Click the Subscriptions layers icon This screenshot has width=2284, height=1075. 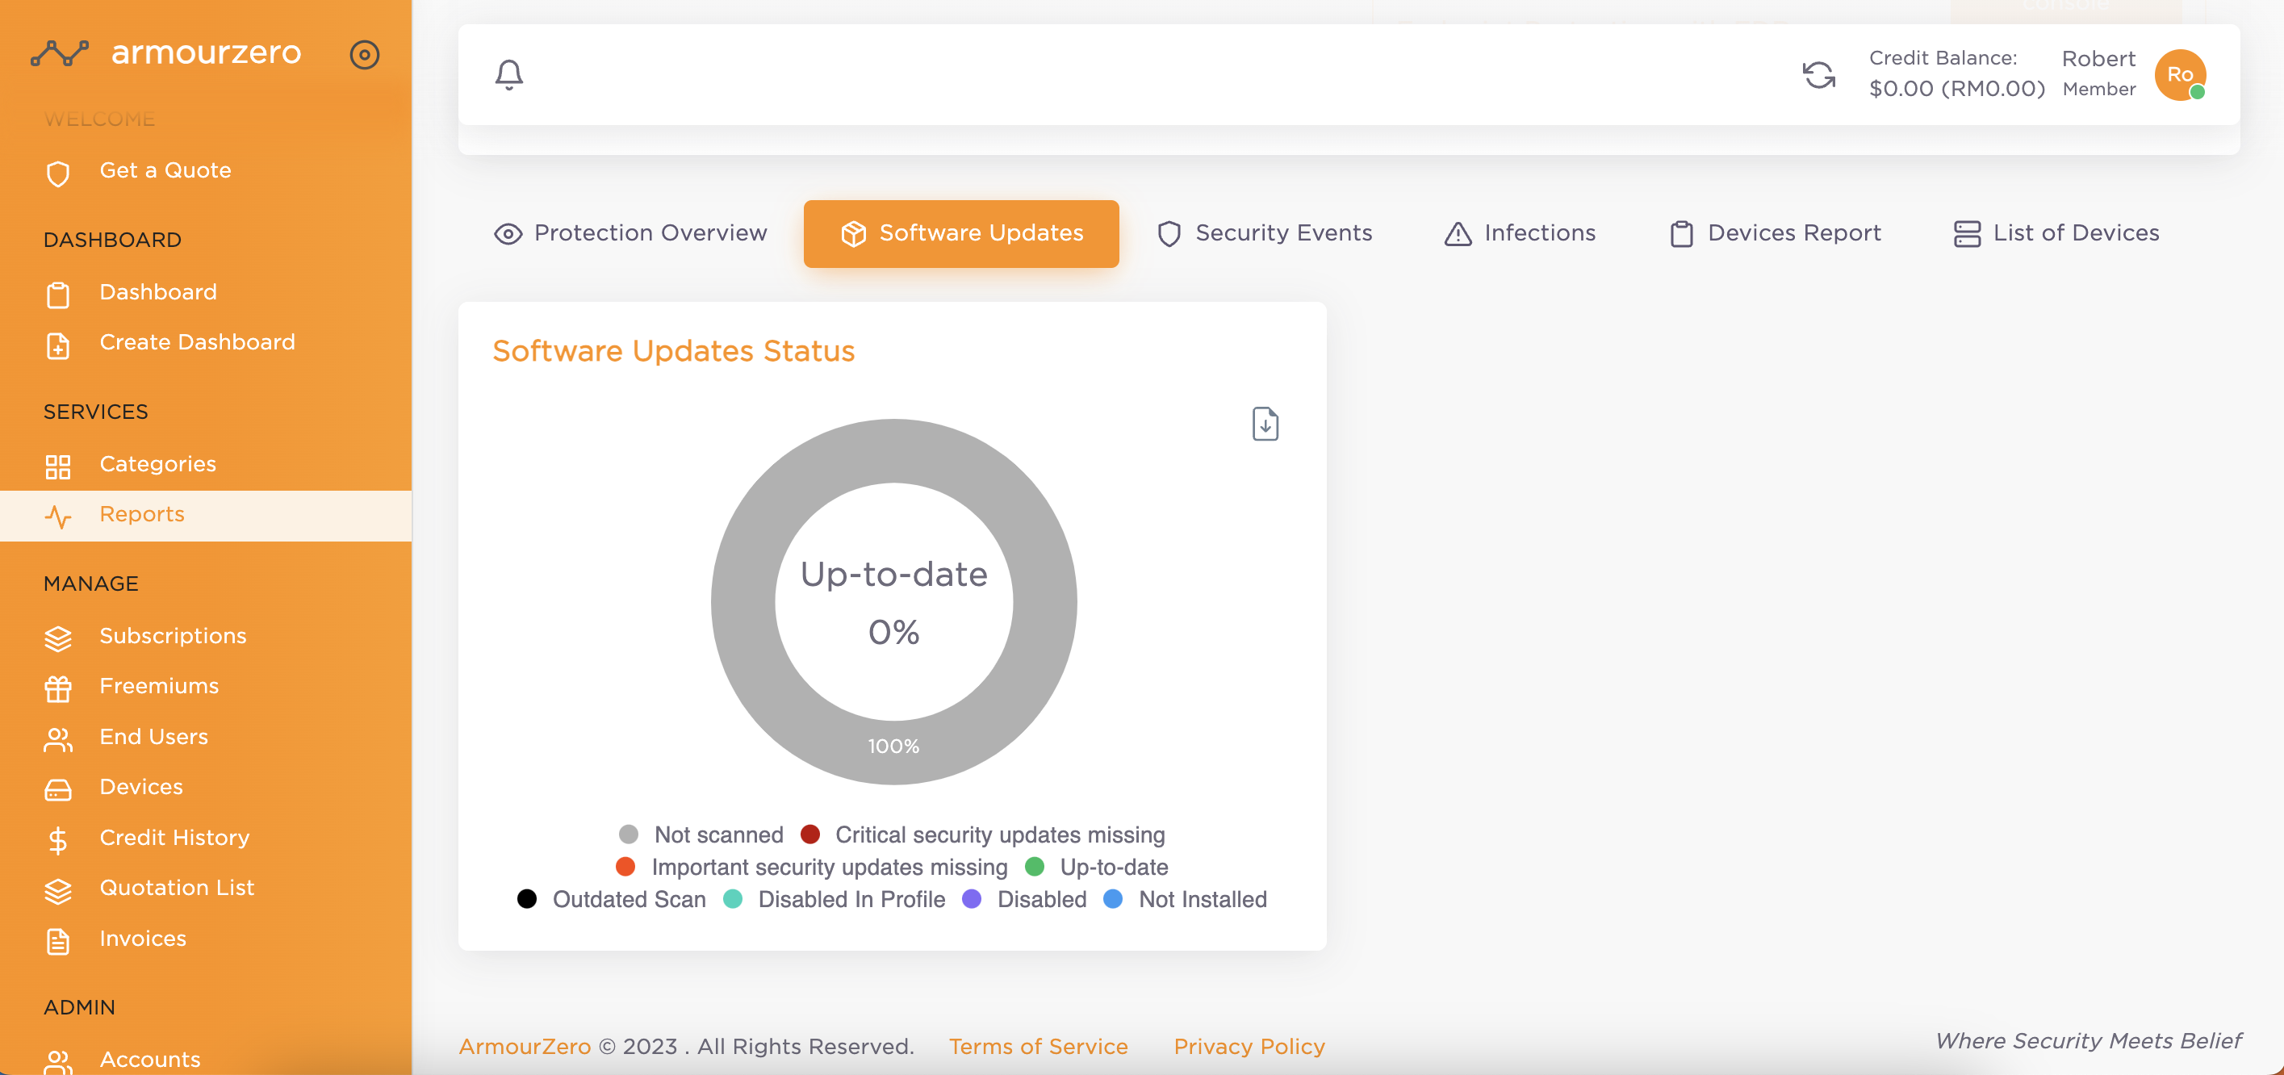click(x=59, y=638)
